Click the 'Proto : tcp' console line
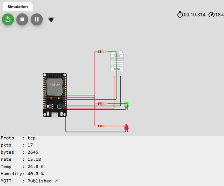 [18, 138]
